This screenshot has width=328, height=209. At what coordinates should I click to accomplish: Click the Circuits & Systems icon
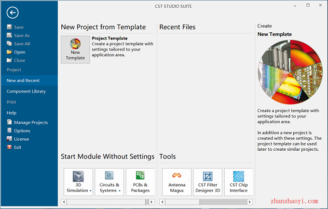pyautogui.click(x=109, y=176)
